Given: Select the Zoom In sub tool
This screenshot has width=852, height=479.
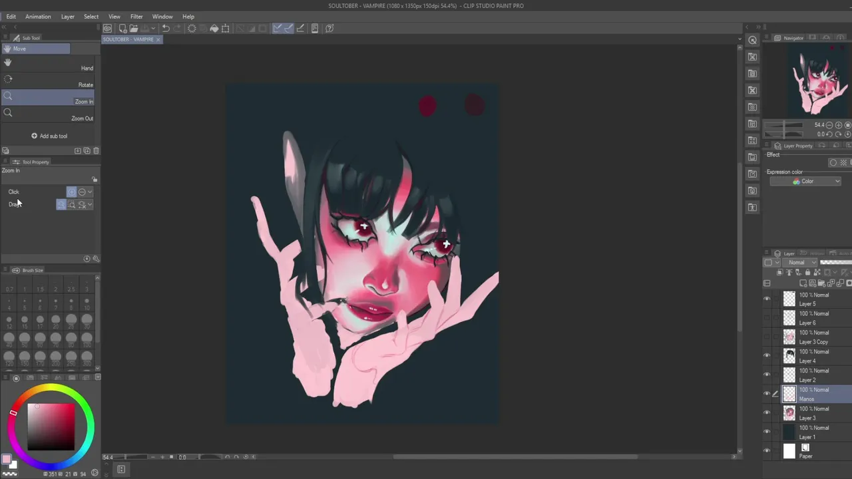Looking at the screenshot, I should click(x=48, y=98).
